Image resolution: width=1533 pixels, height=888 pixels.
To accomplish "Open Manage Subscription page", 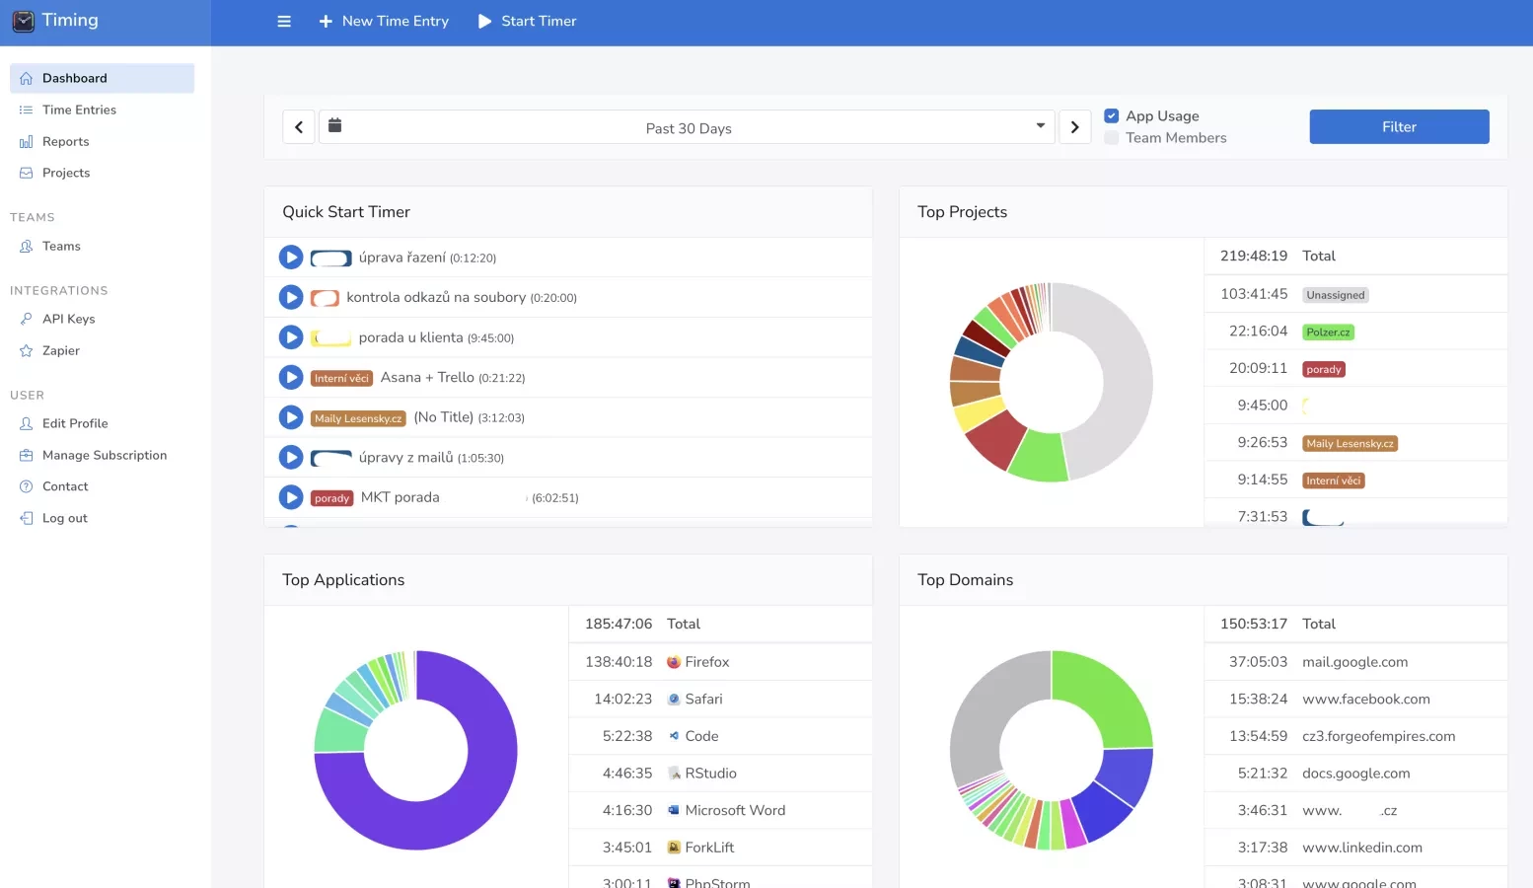I will point(103,455).
